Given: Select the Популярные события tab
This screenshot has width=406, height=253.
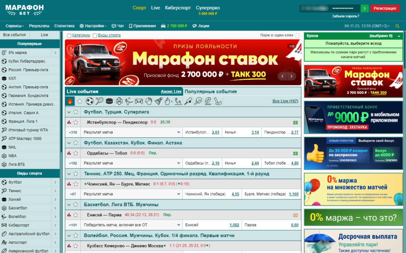Looking at the screenshot, I should tap(211, 92).
